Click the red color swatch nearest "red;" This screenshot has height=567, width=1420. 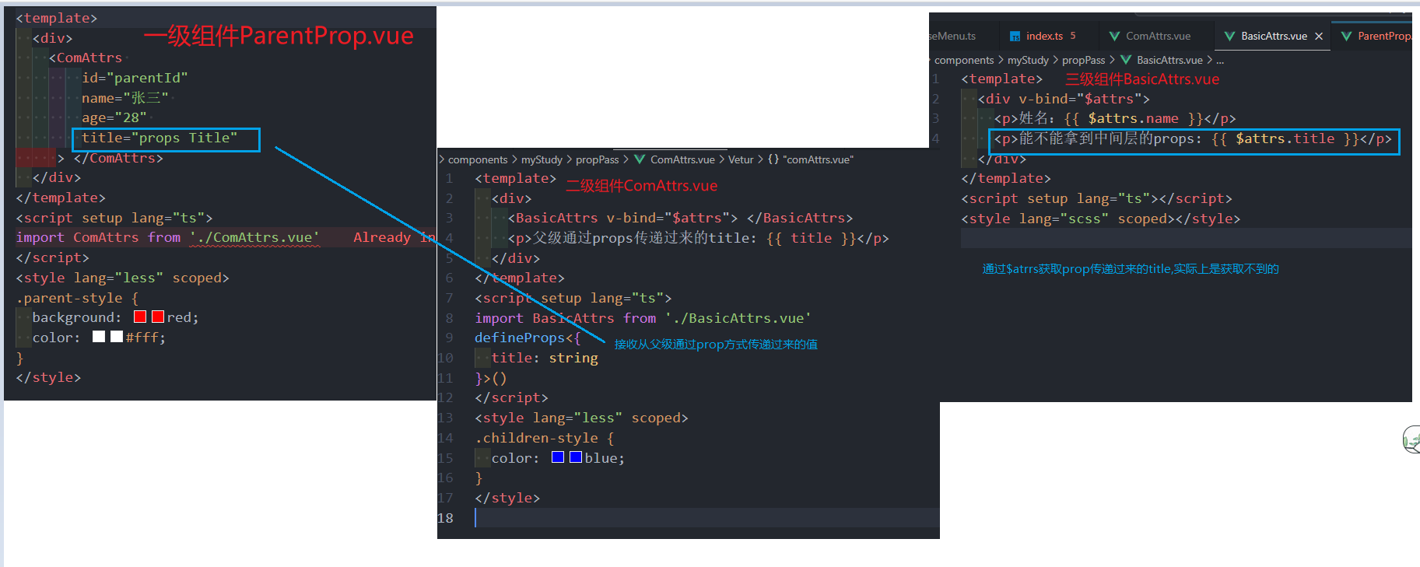(x=158, y=317)
